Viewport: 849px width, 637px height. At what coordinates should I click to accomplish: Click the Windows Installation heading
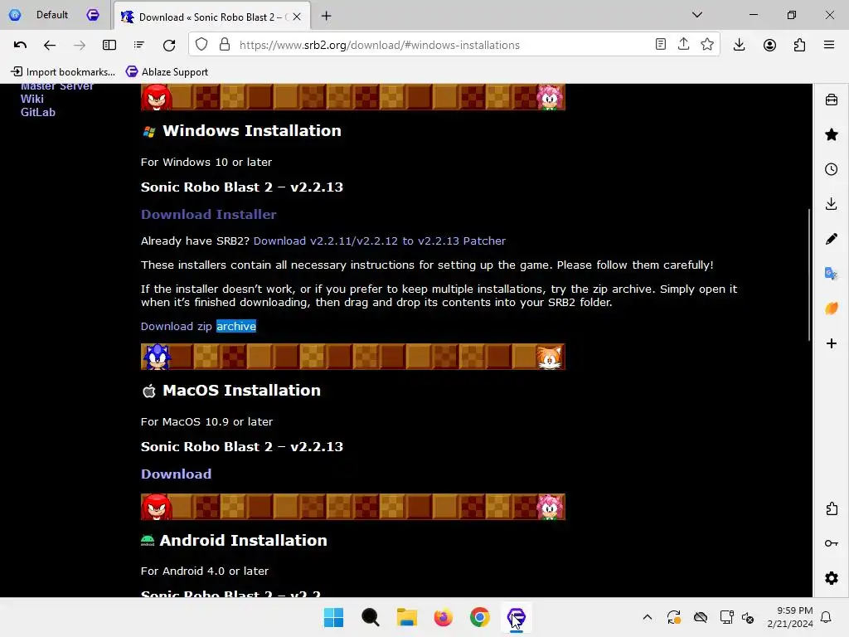tap(252, 130)
